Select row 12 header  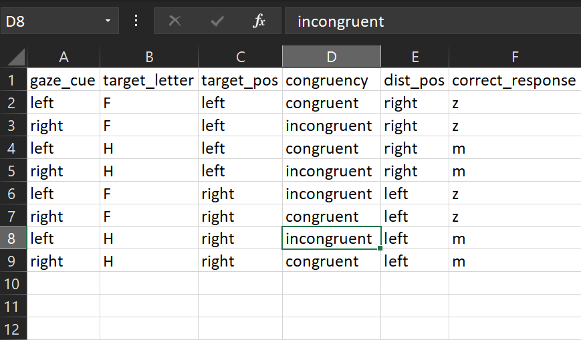pyautogui.click(x=13, y=329)
